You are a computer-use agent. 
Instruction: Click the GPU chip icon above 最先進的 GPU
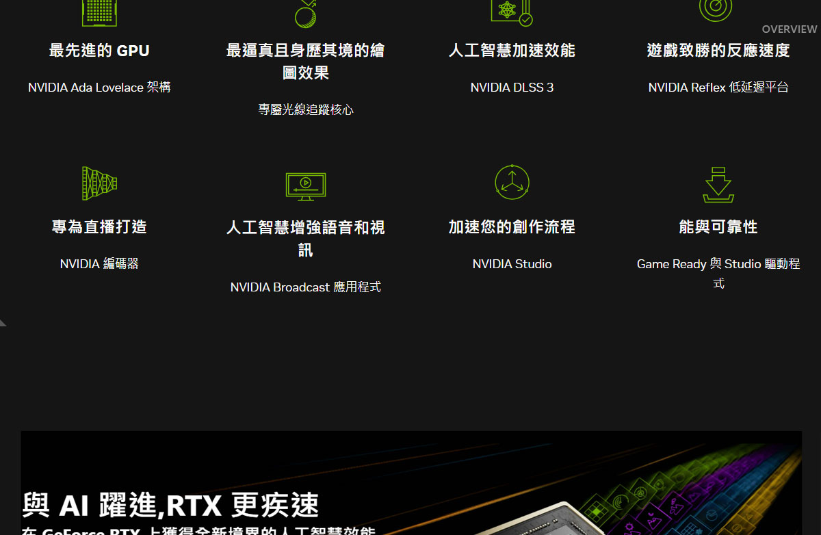(x=99, y=12)
